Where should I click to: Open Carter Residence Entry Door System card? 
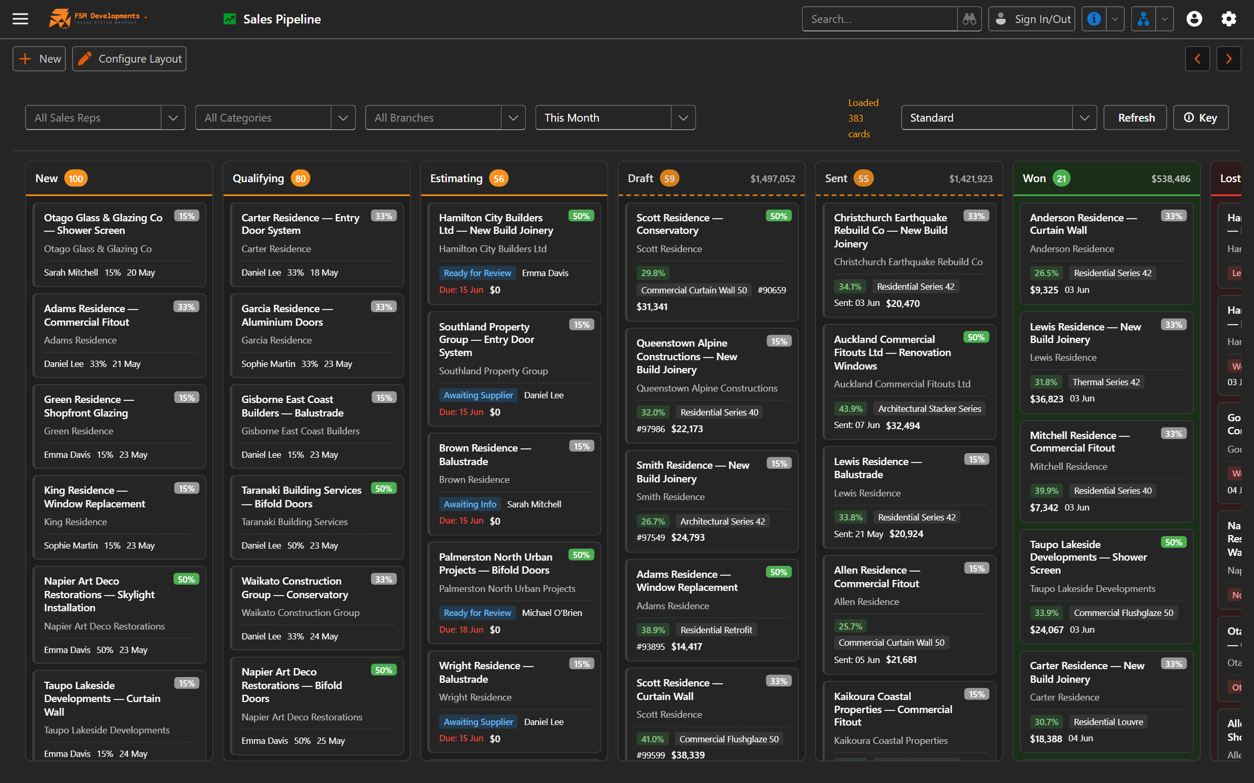316,245
